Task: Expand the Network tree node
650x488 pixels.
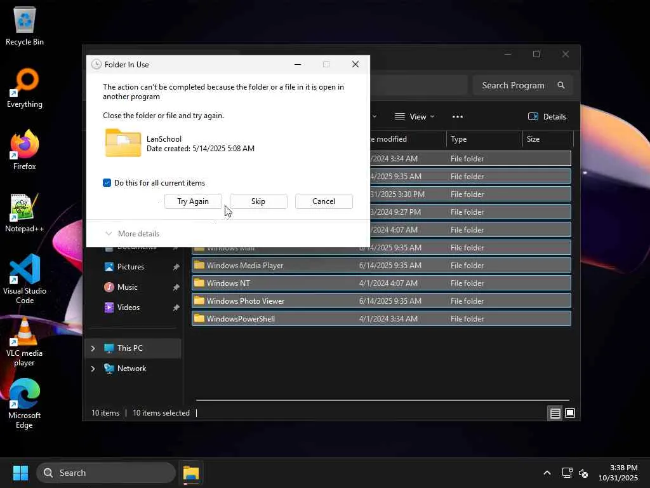Action: pyautogui.click(x=93, y=369)
